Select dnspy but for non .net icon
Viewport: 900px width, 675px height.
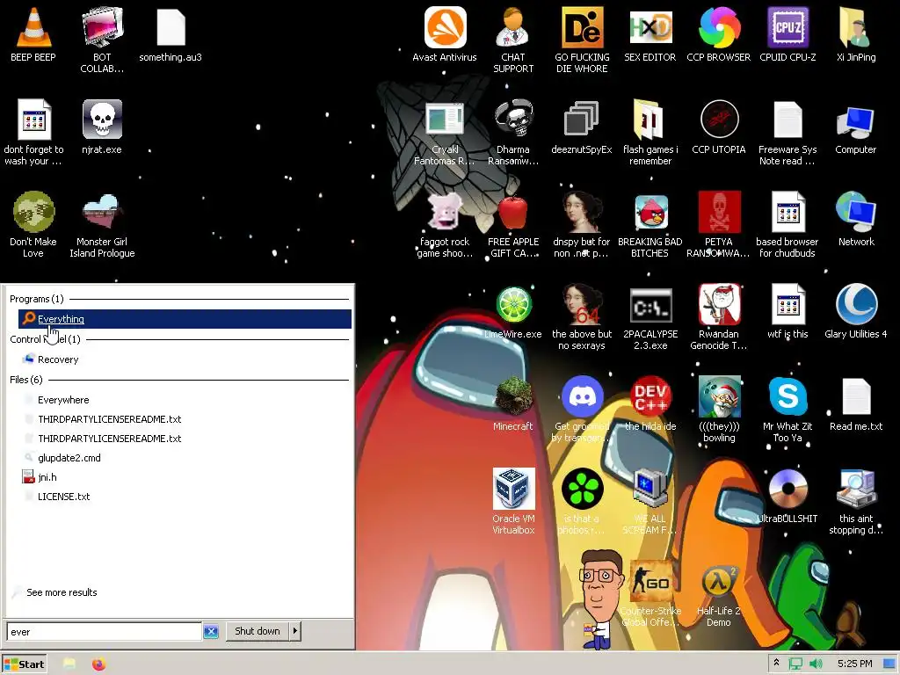click(582, 224)
